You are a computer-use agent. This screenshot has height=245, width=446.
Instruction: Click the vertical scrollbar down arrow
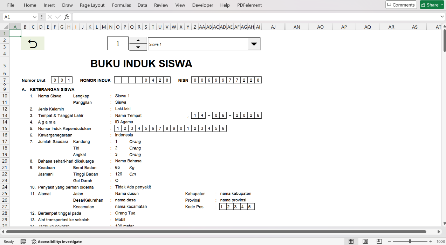(x=445, y=223)
